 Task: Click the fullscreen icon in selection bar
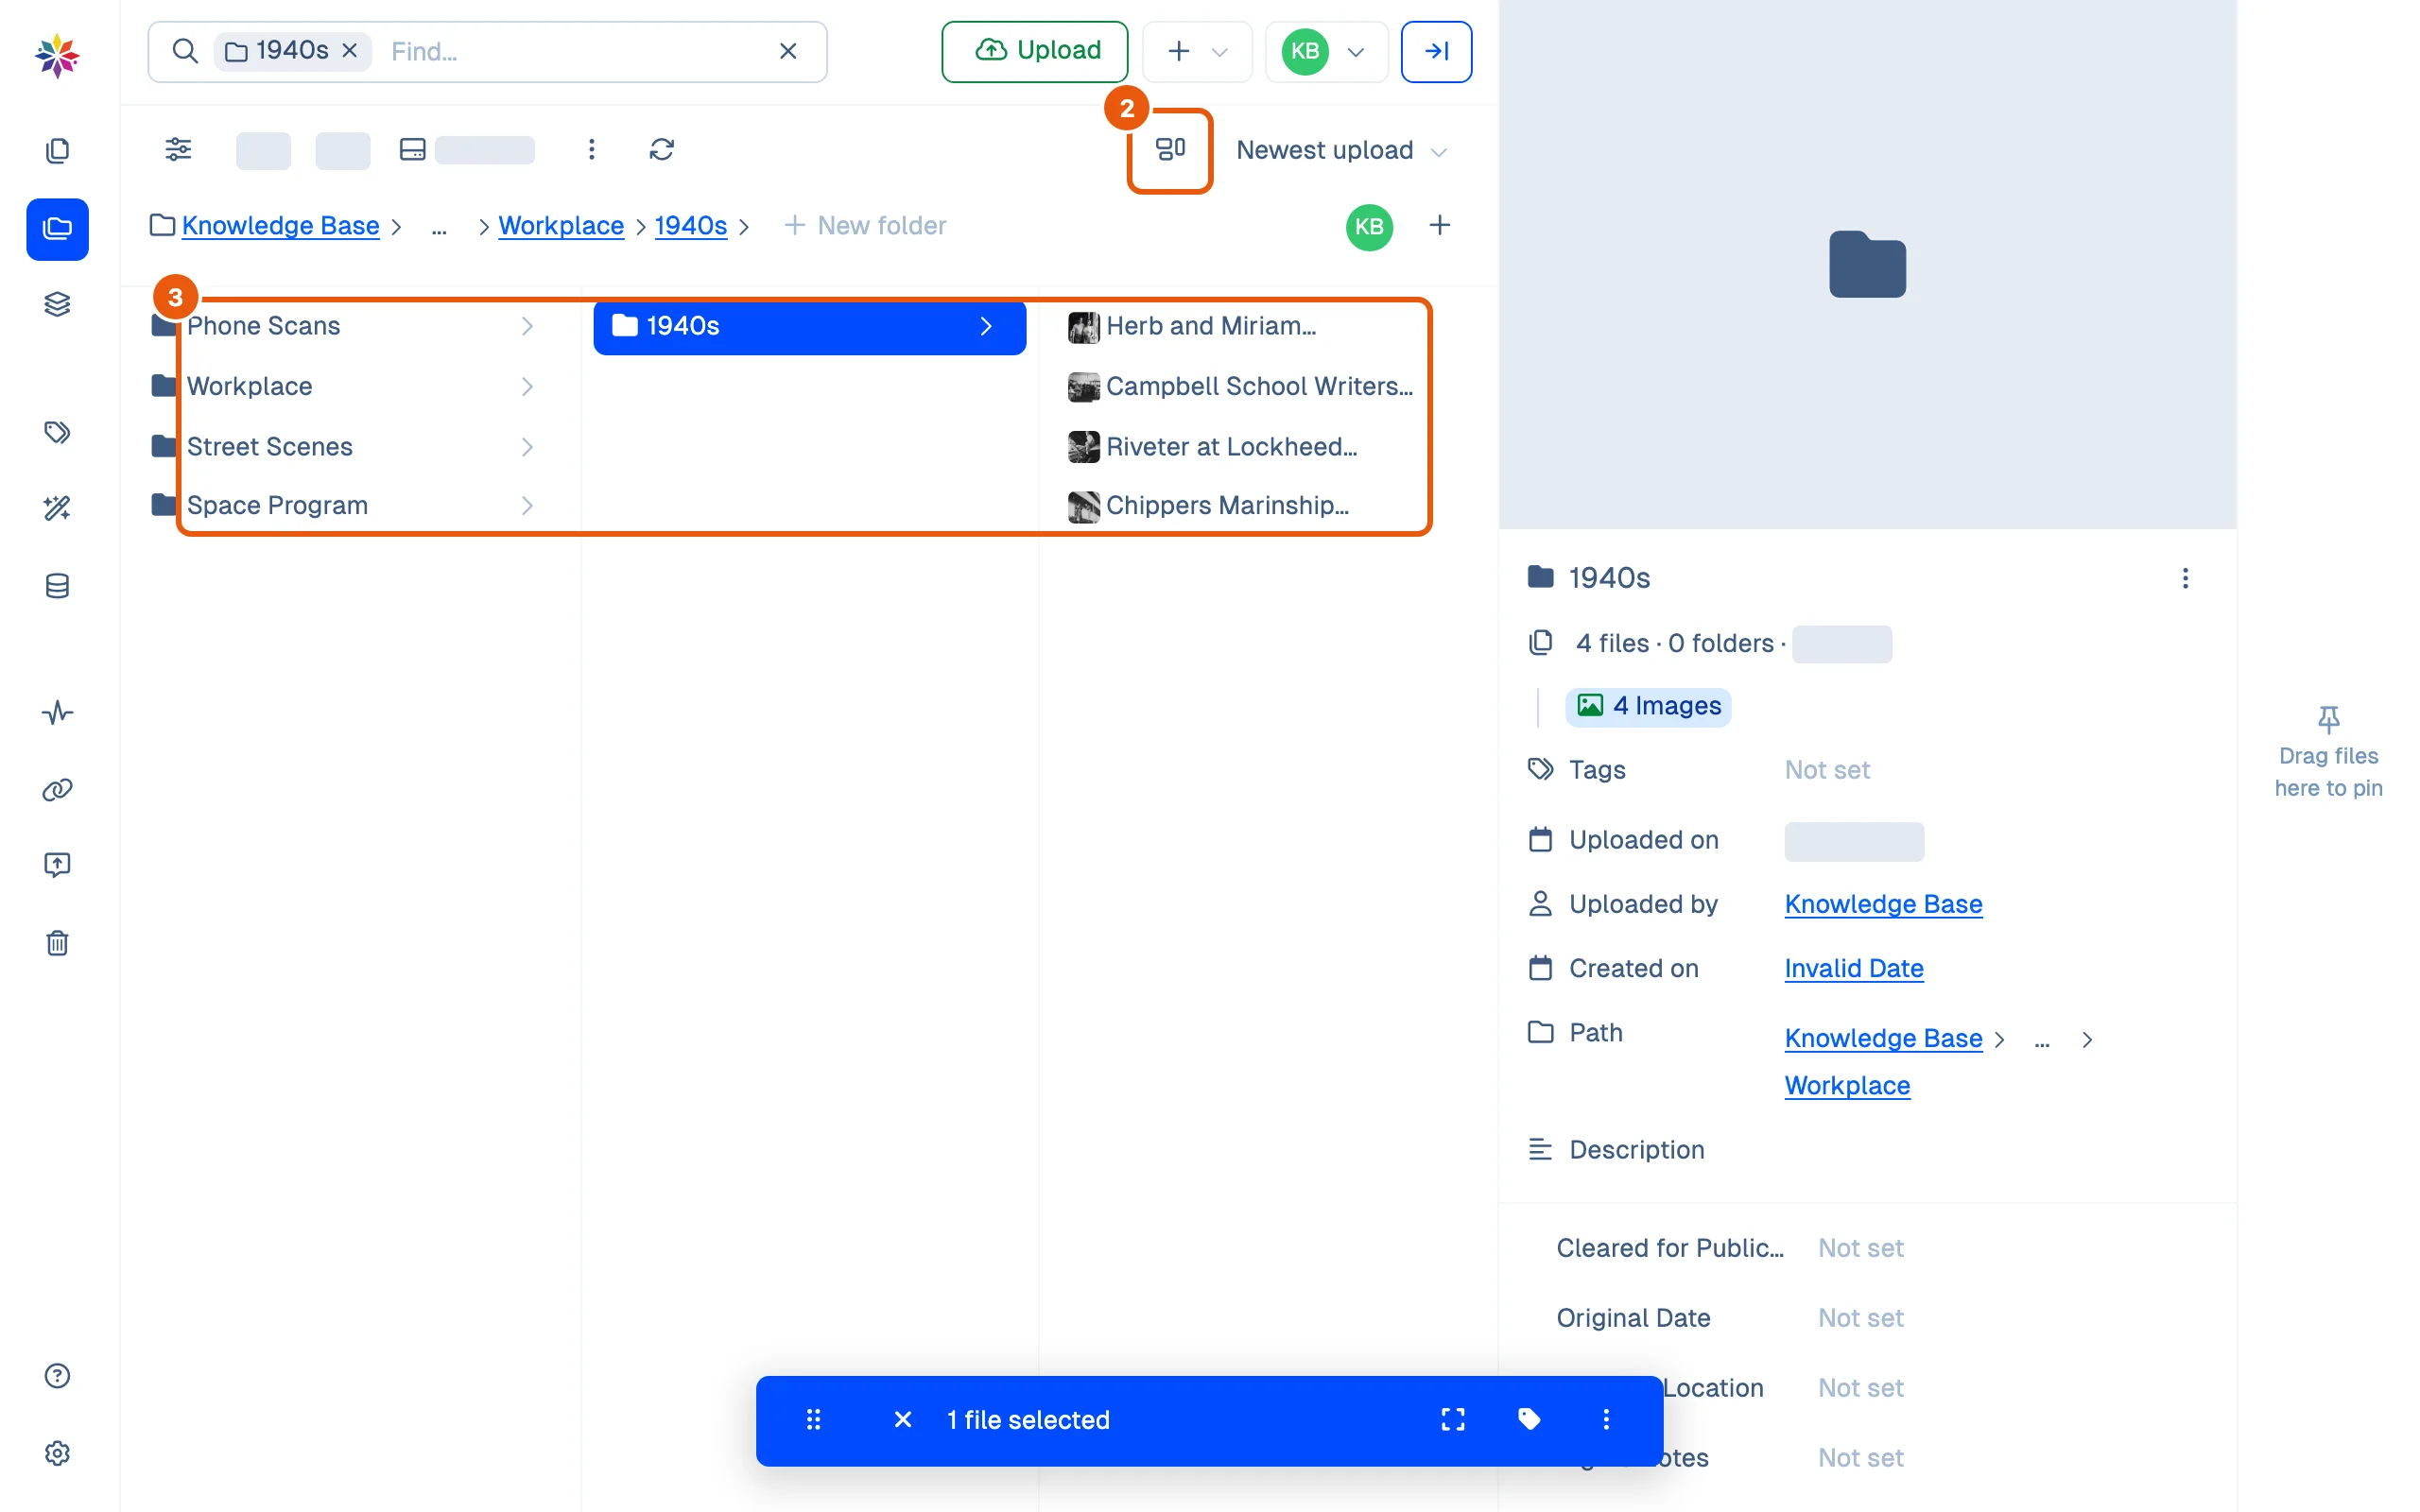coord(1453,1419)
